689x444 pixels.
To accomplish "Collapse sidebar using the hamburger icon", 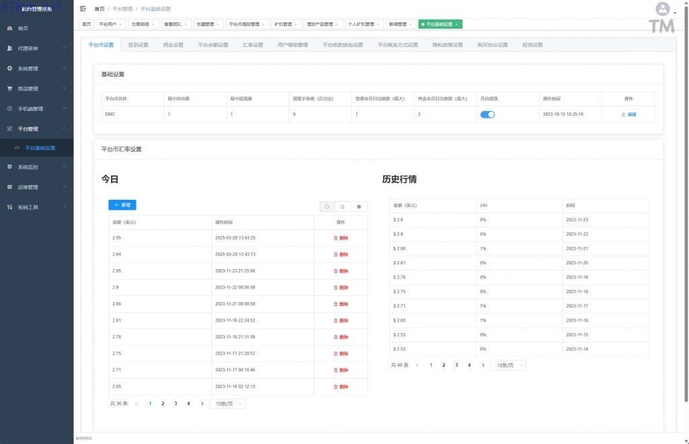I will 83,9.
